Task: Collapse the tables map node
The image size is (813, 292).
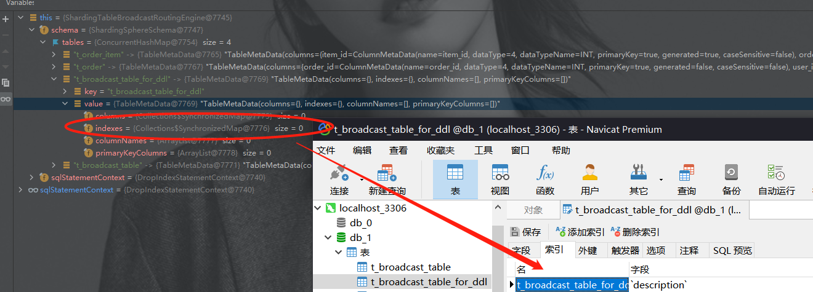Action: (43, 42)
